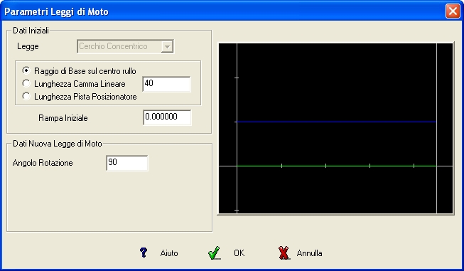Focus the field containing value 40
The height and width of the screenshot is (271, 464).
pyautogui.click(x=166, y=84)
